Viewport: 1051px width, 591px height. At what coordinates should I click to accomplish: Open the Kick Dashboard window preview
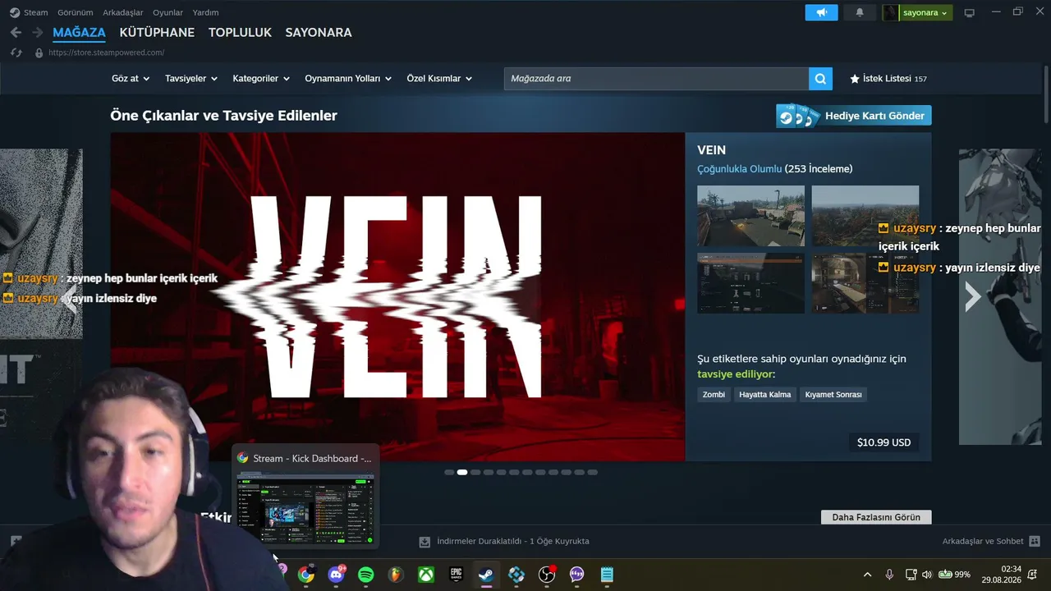tap(305, 495)
